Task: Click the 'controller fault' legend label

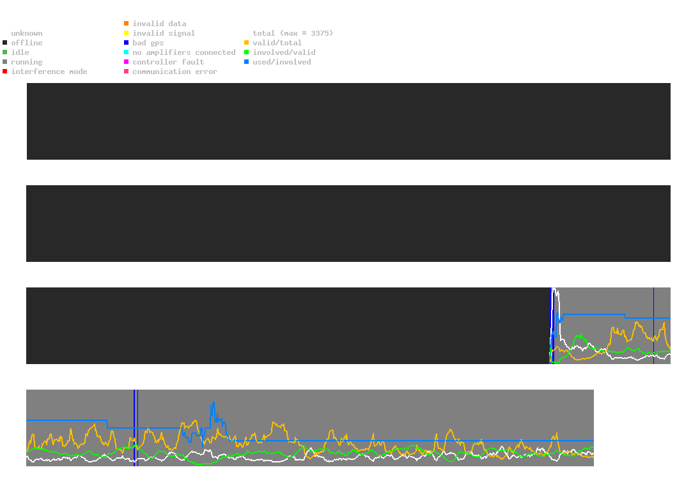Action: tap(168, 62)
